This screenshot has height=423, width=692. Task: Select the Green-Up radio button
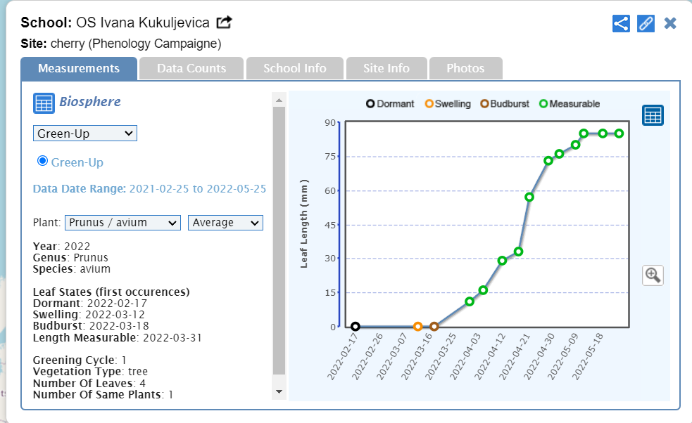tap(42, 161)
